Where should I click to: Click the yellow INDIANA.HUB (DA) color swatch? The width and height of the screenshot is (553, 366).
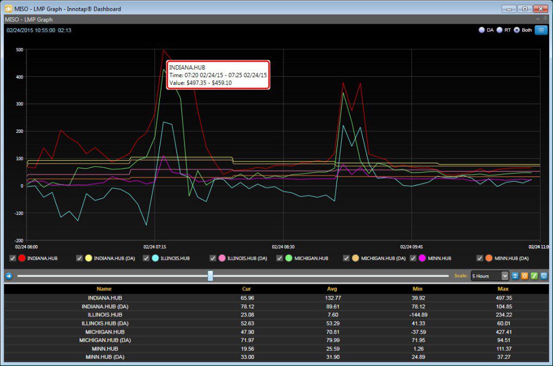click(x=89, y=258)
